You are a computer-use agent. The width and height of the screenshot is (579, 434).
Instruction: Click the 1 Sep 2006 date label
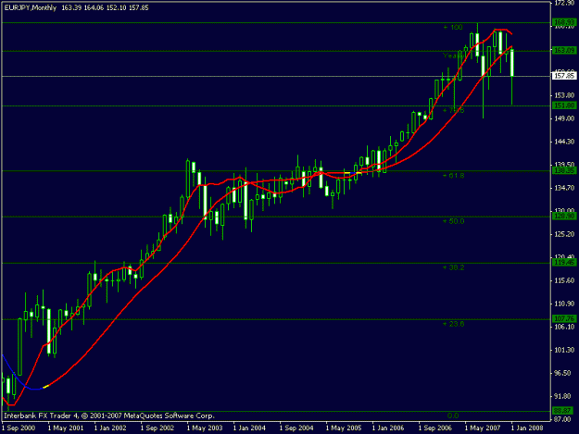coord(435,428)
